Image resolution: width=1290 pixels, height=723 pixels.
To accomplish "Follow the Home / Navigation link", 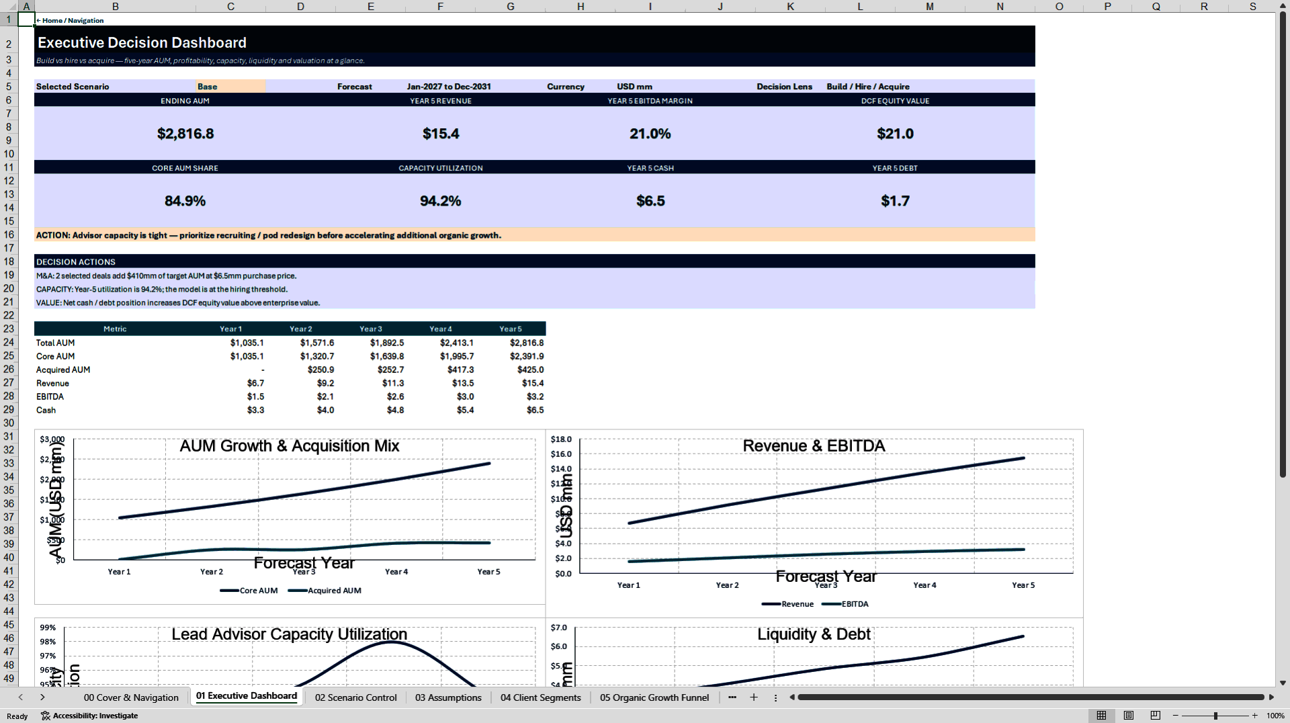I will pyautogui.click(x=70, y=21).
